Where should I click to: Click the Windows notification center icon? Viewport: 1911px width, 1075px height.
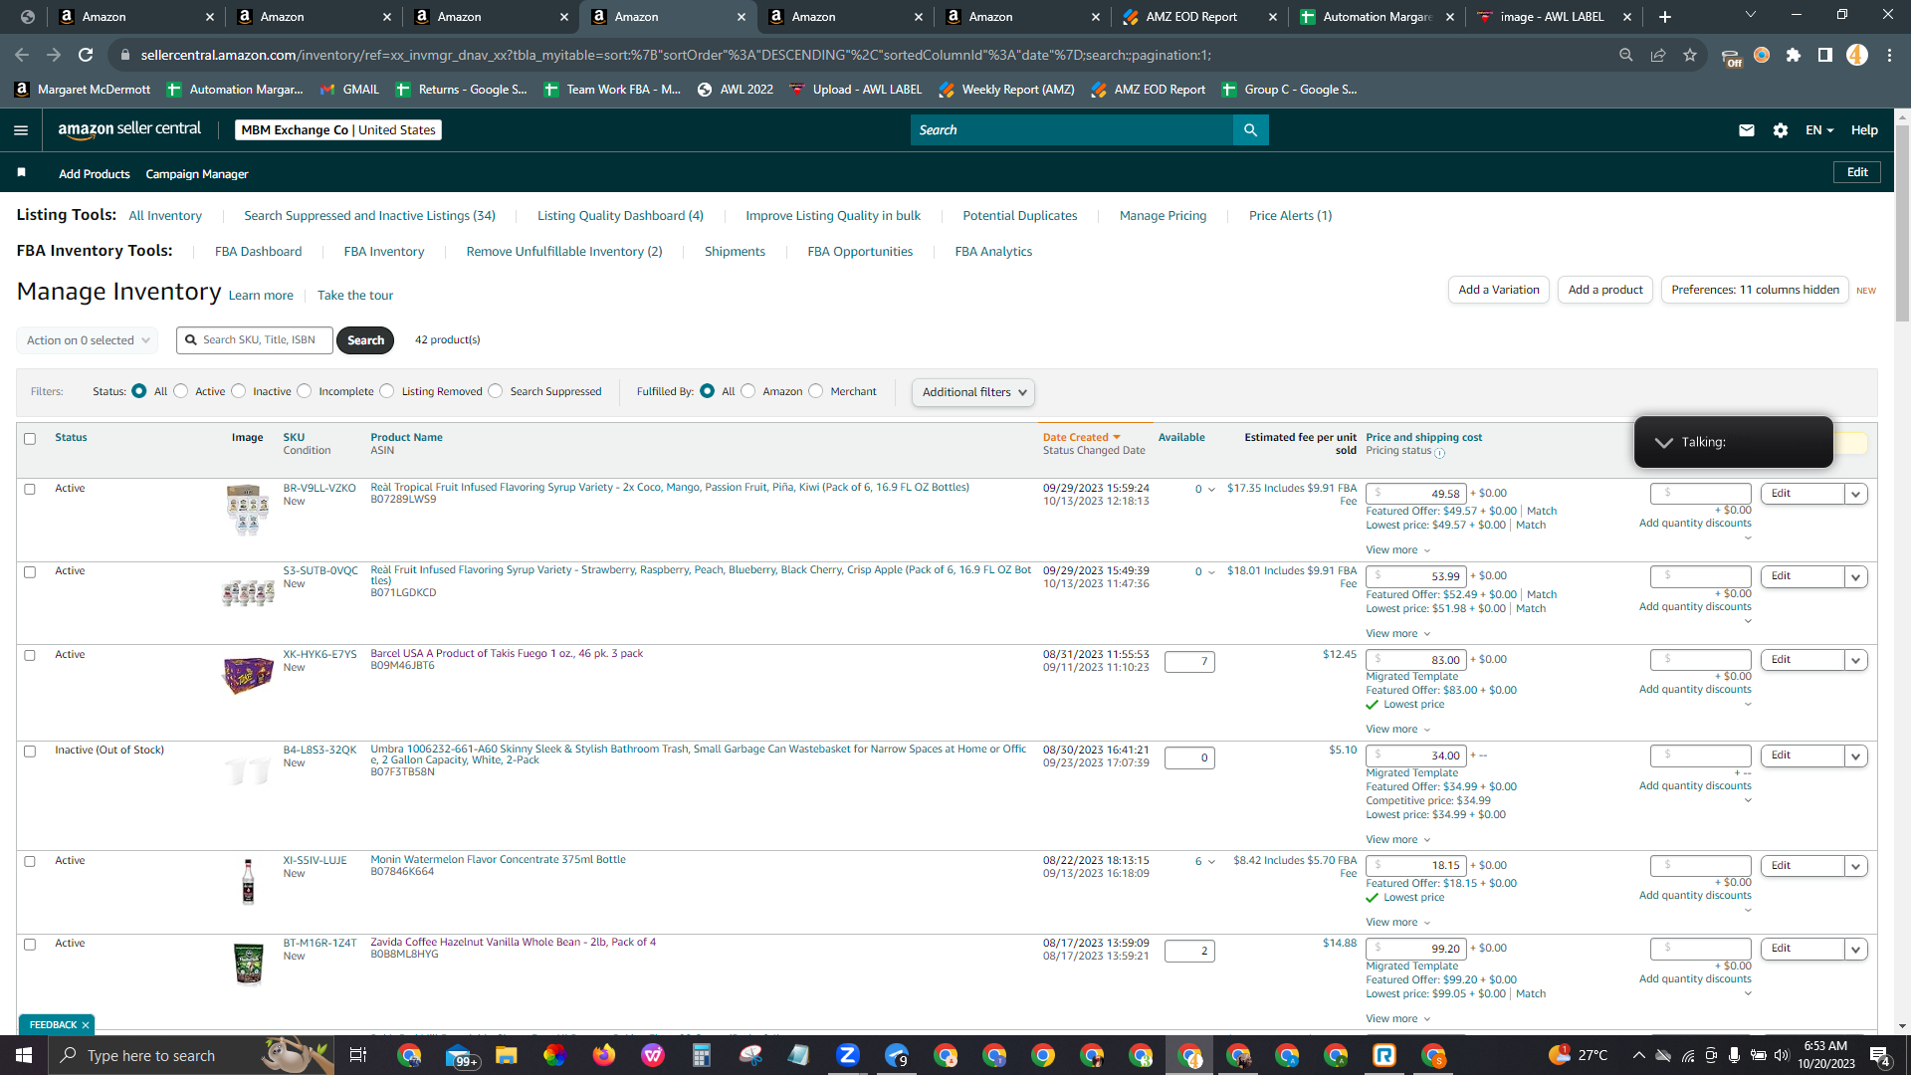(x=1880, y=1055)
